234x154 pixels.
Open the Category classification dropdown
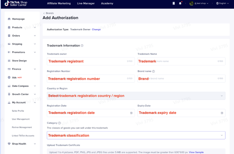click(136, 135)
